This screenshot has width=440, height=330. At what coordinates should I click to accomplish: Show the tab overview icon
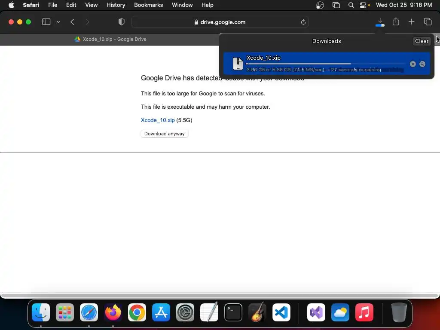(428, 21)
